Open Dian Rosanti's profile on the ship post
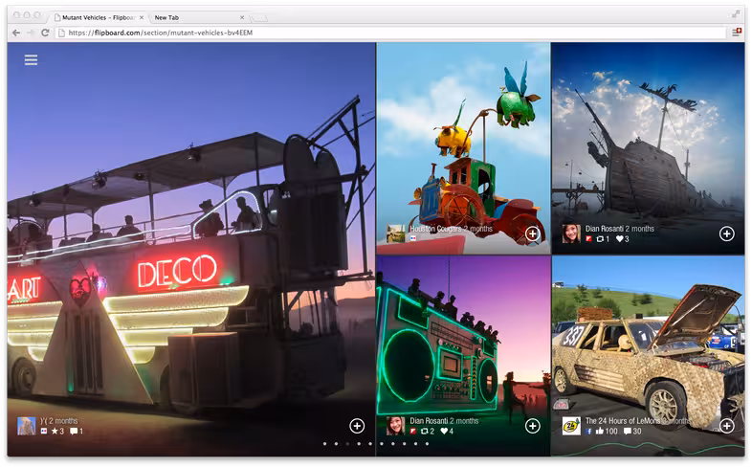The width and height of the screenshot is (752, 467). (605, 229)
